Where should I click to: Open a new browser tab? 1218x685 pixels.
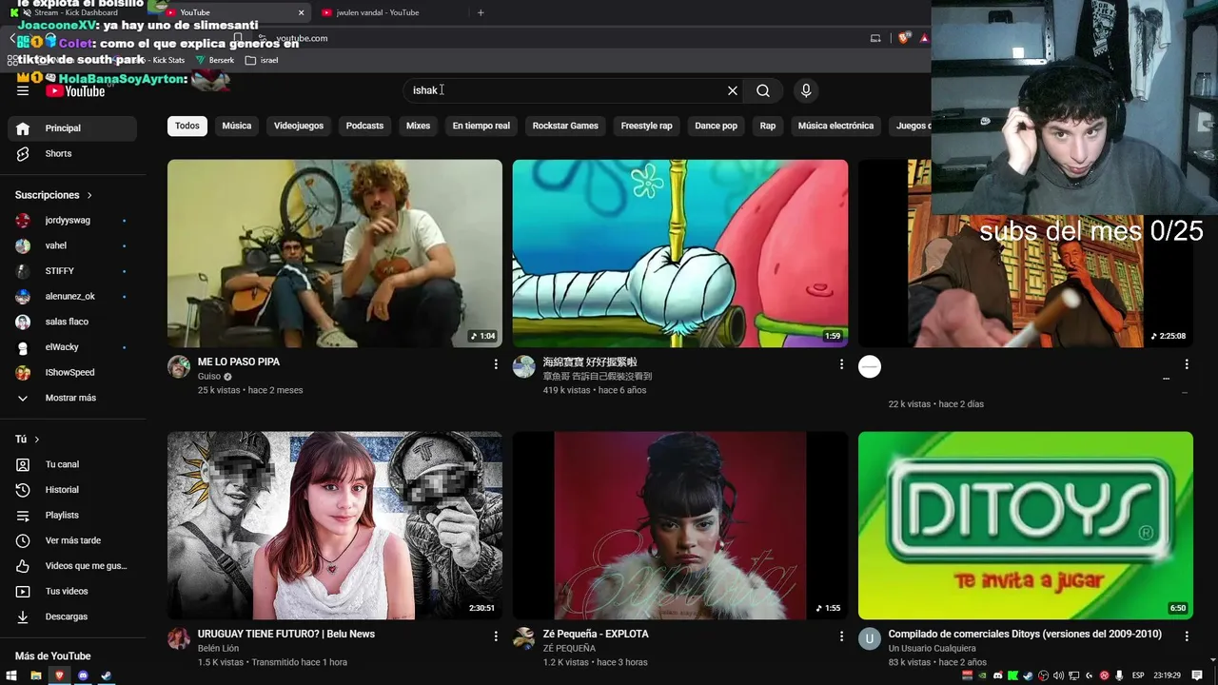(481, 12)
